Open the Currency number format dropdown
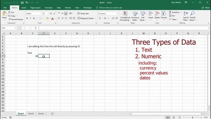 pyautogui.click(x=117, y=14)
